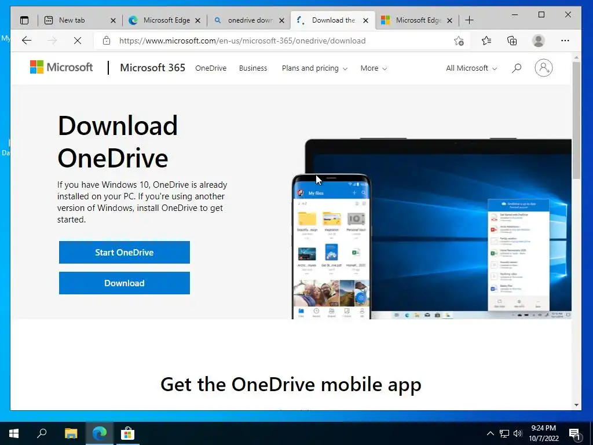Open a new browser tab
The height and width of the screenshot is (445, 593).
click(469, 20)
